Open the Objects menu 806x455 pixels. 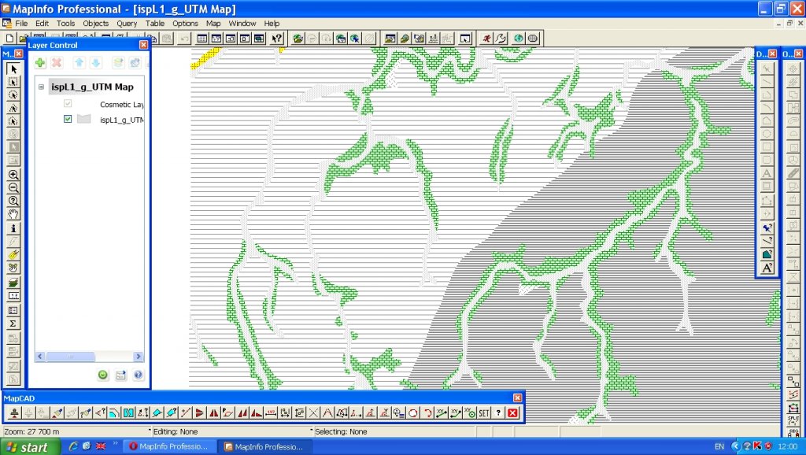tap(95, 23)
